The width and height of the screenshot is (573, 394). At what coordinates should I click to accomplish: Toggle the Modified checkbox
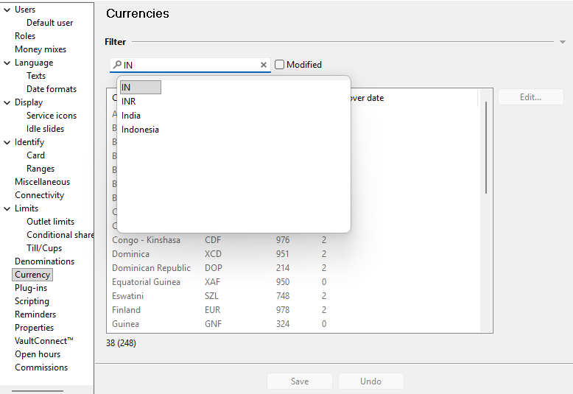tap(279, 64)
